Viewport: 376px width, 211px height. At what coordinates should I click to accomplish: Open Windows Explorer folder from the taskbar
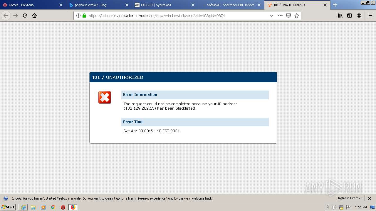[x=33, y=207]
